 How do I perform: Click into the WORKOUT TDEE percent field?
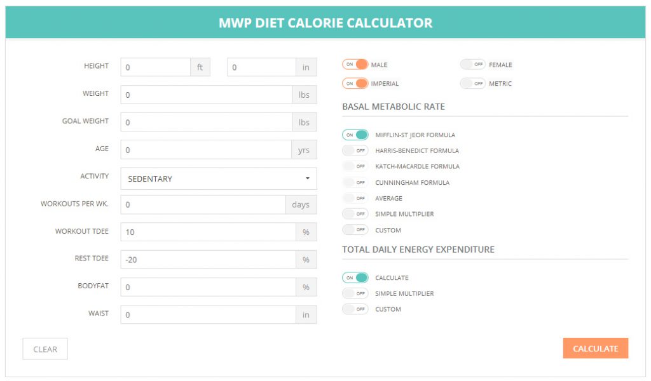[x=208, y=232]
